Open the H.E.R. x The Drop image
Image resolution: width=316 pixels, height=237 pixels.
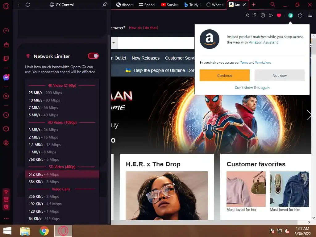(167, 195)
